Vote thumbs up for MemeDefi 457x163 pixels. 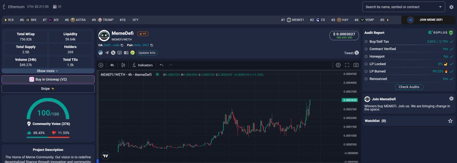point(29,133)
